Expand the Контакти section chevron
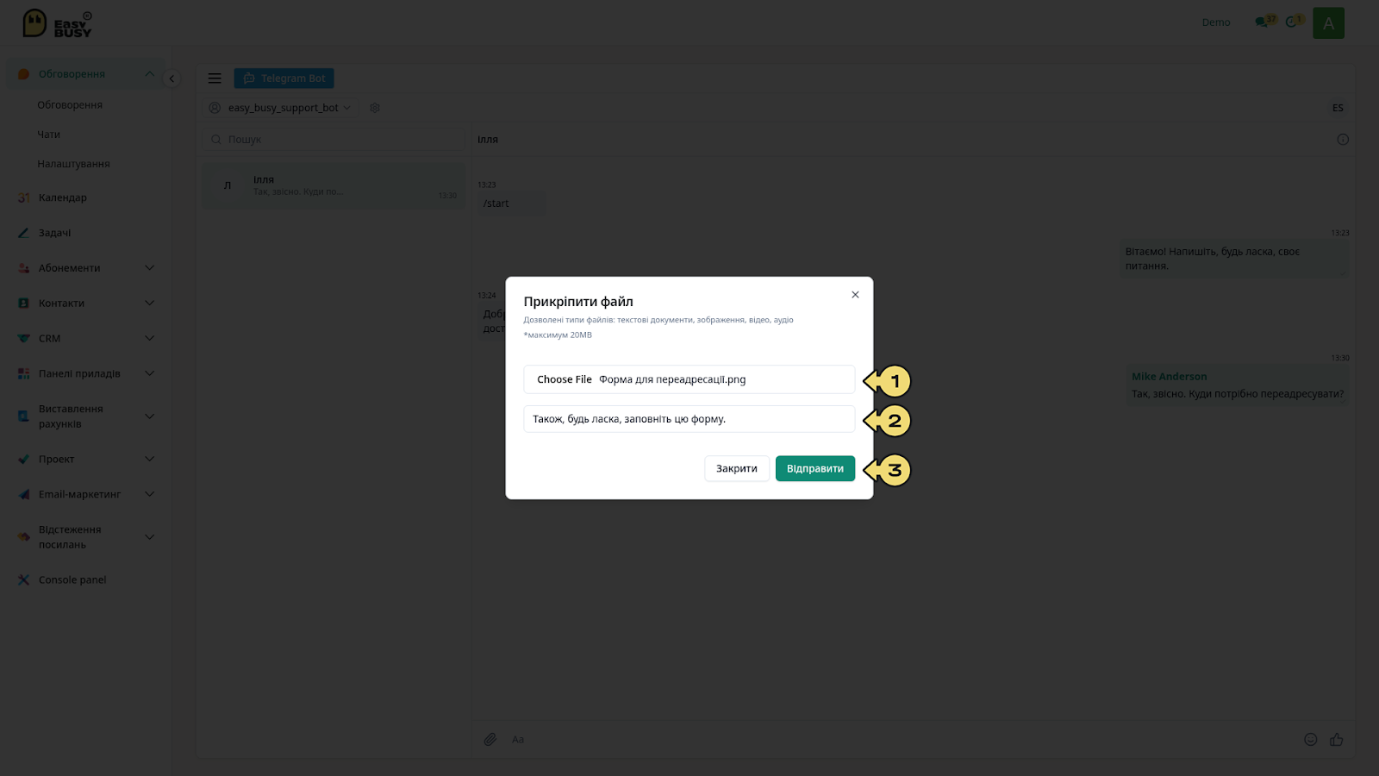Viewport: 1379px width, 776px height. click(150, 304)
